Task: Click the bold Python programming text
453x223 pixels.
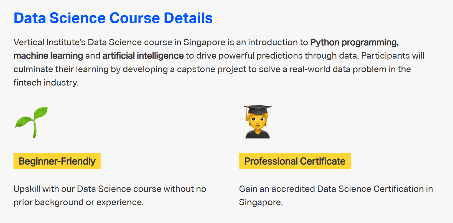Action: 354,42
